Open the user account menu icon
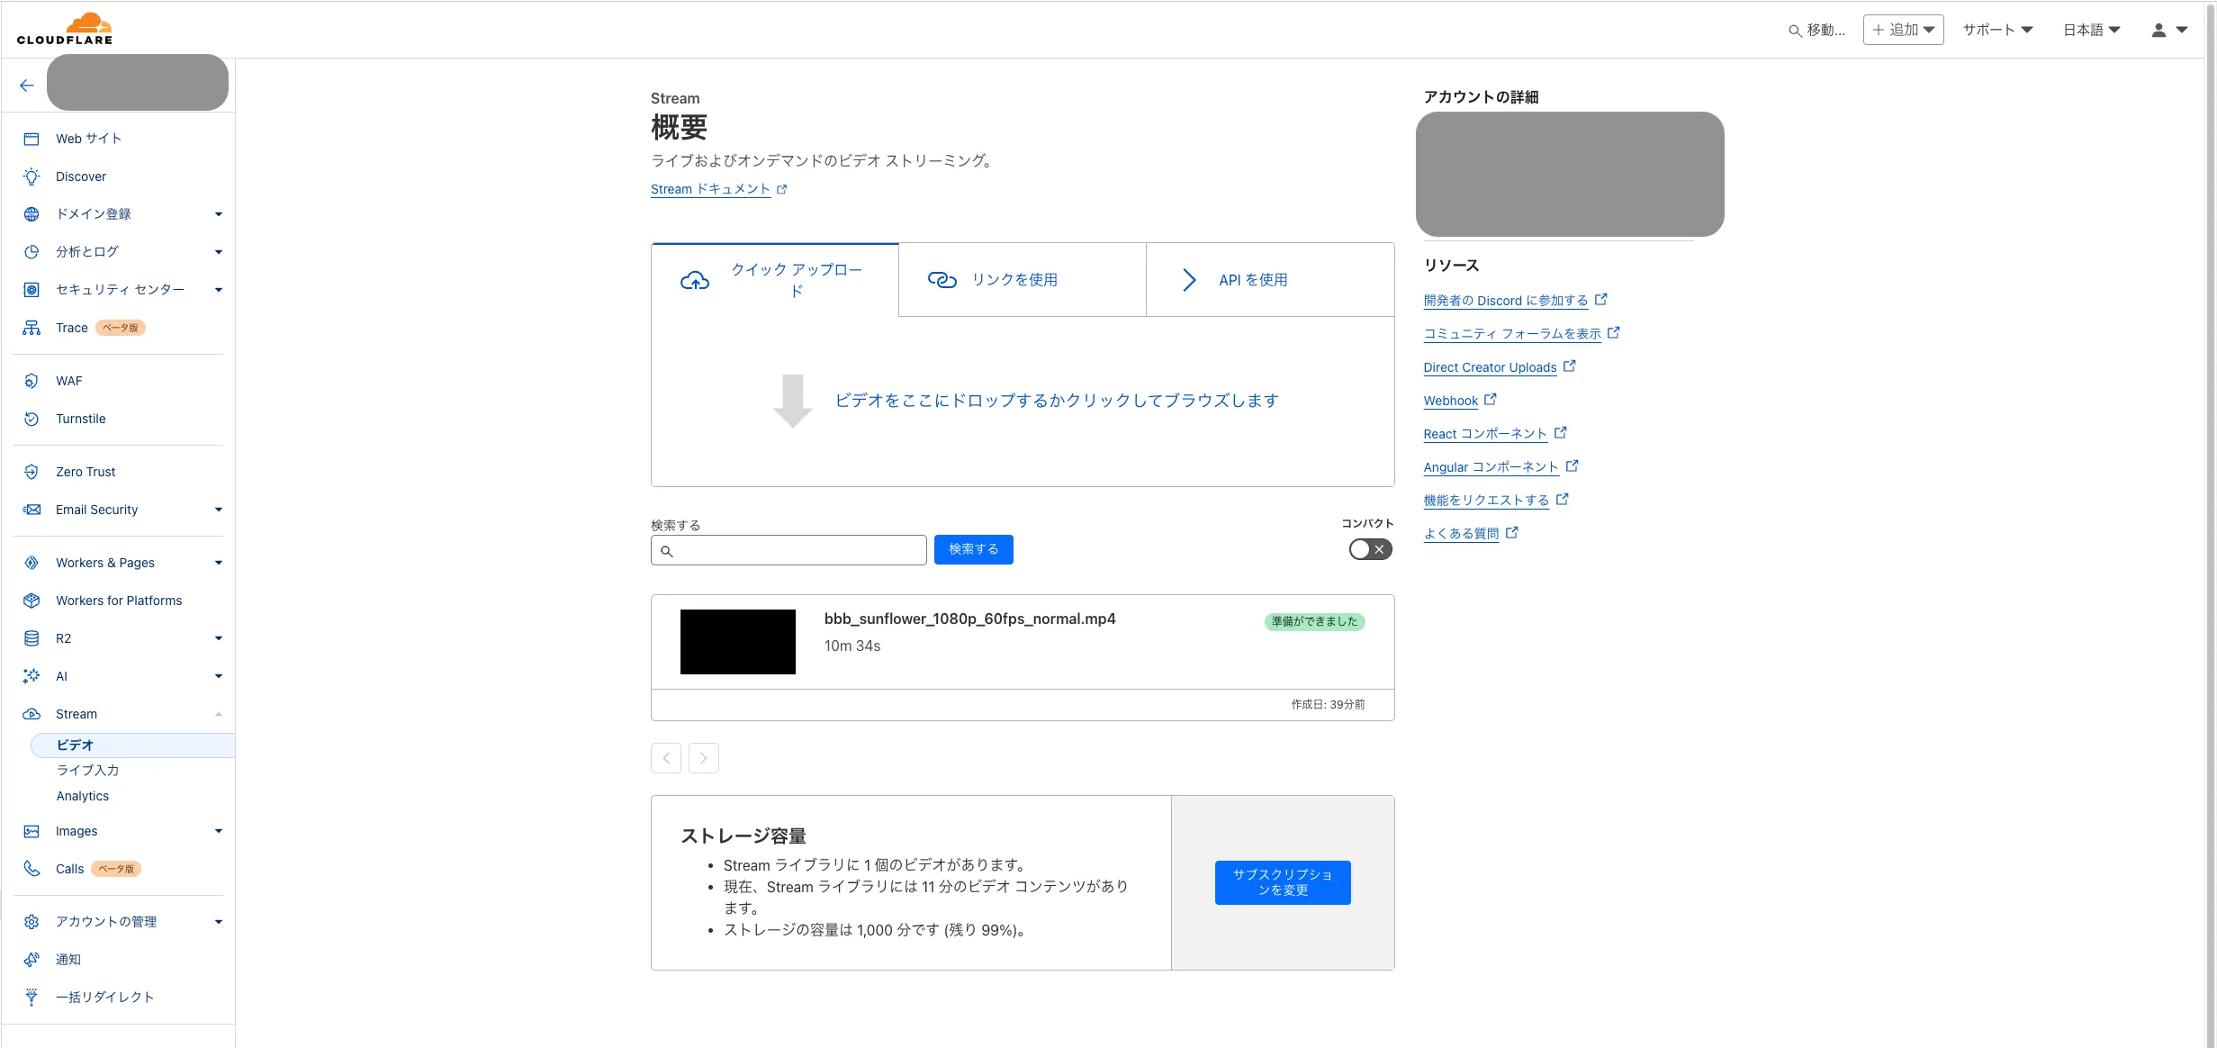Screen dimensions: 2217x1048 pyautogui.click(x=2158, y=30)
